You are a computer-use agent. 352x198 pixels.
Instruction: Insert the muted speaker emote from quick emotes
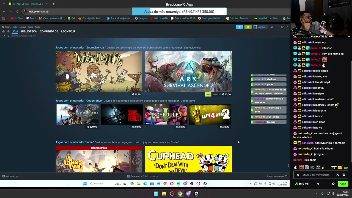click(x=318, y=167)
